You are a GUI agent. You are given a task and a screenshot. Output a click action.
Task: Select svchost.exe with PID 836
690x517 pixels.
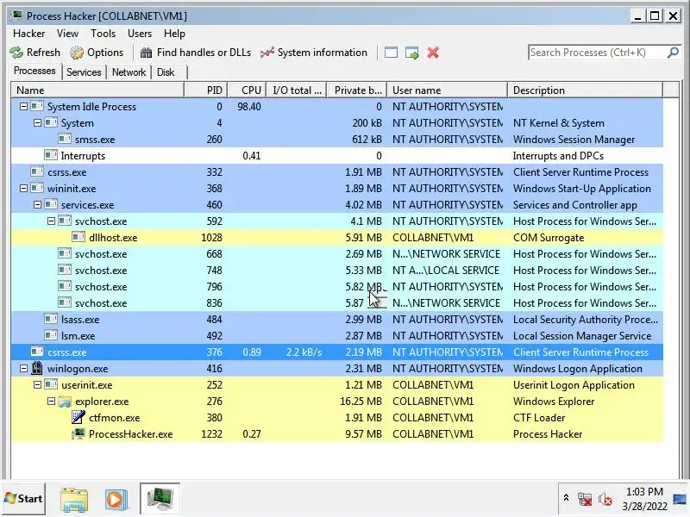(x=337, y=303)
